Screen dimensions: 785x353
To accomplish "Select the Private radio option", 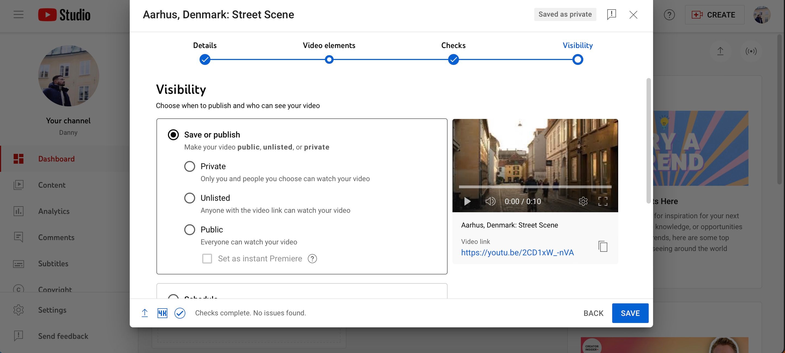I will 189,166.
